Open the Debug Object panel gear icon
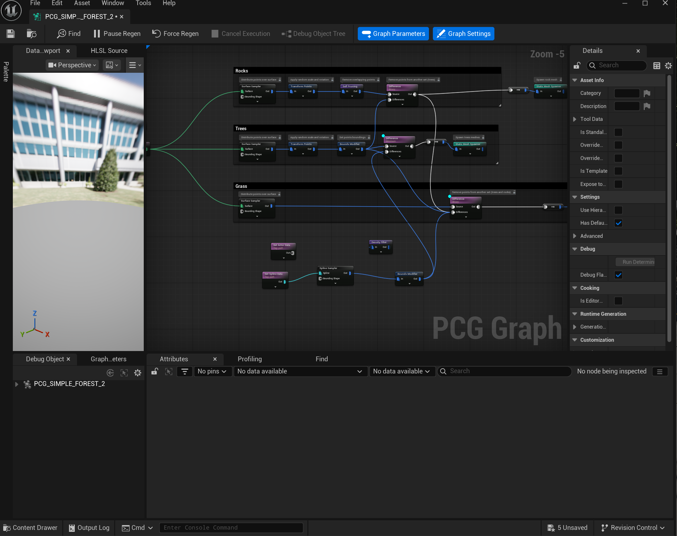677x536 pixels. (138, 373)
